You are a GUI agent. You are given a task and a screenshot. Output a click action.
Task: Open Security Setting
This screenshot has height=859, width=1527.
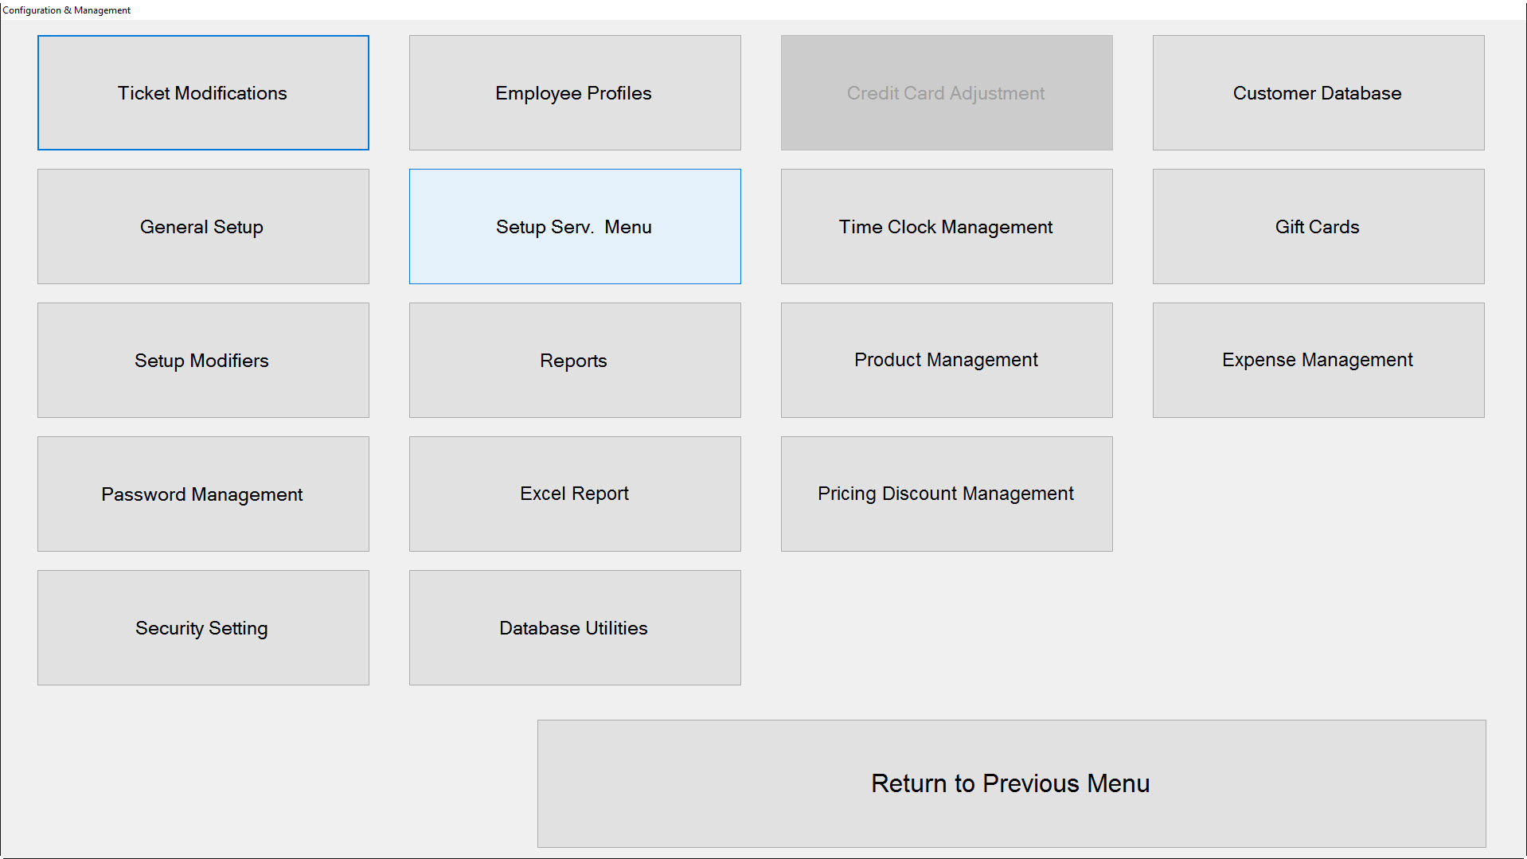tap(203, 627)
